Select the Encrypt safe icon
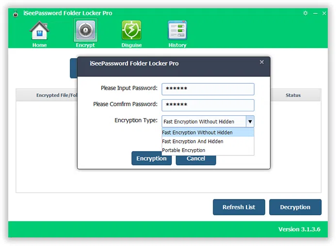This screenshot has width=336, height=246. pos(85,30)
